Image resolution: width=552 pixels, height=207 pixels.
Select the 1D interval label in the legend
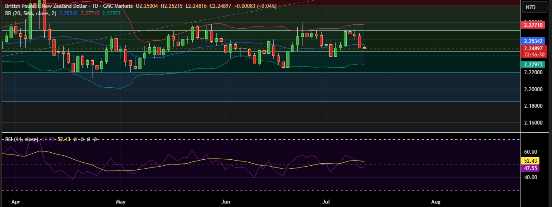[95, 7]
